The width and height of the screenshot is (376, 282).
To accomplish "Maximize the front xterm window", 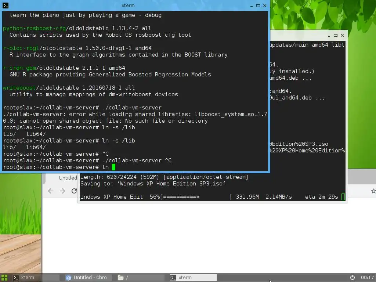I will click(x=258, y=6).
